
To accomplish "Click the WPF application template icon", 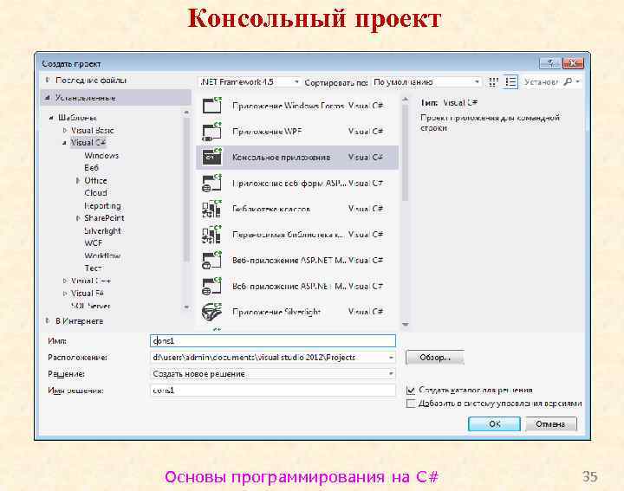I will [x=211, y=132].
